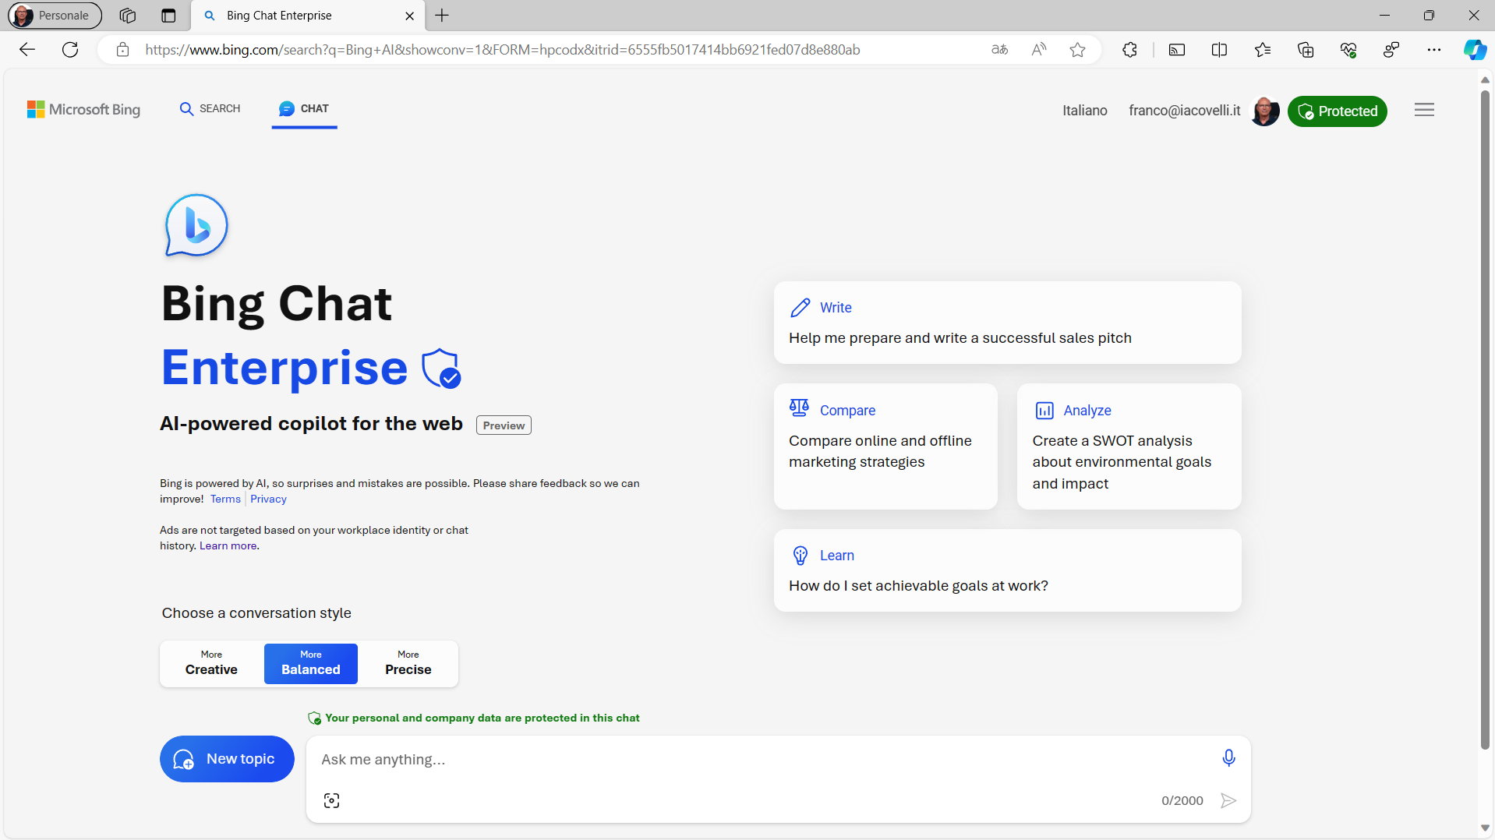The height and width of the screenshot is (840, 1495).
Task: Open the Favorites list icon
Action: (1263, 50)
